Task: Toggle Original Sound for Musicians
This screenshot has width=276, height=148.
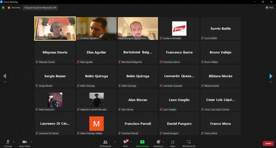Action: tap(40, 8)
